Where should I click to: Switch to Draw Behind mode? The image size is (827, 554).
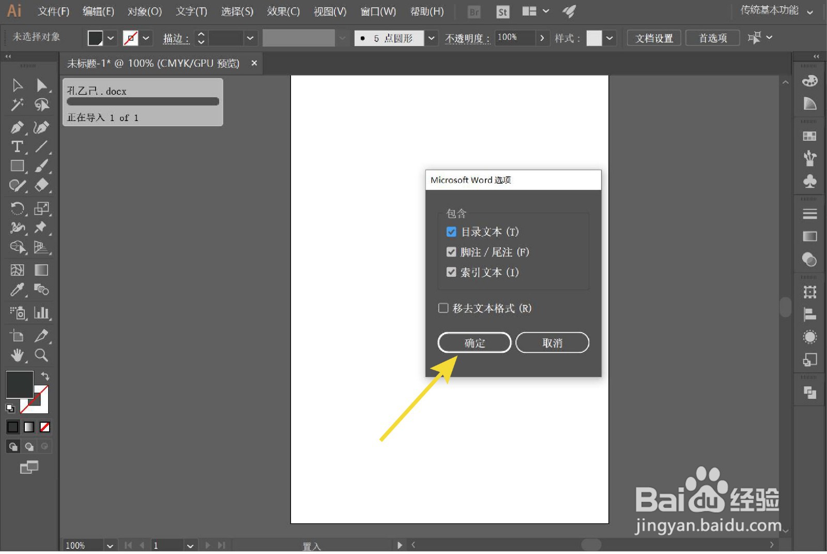[x=29, y=447]
